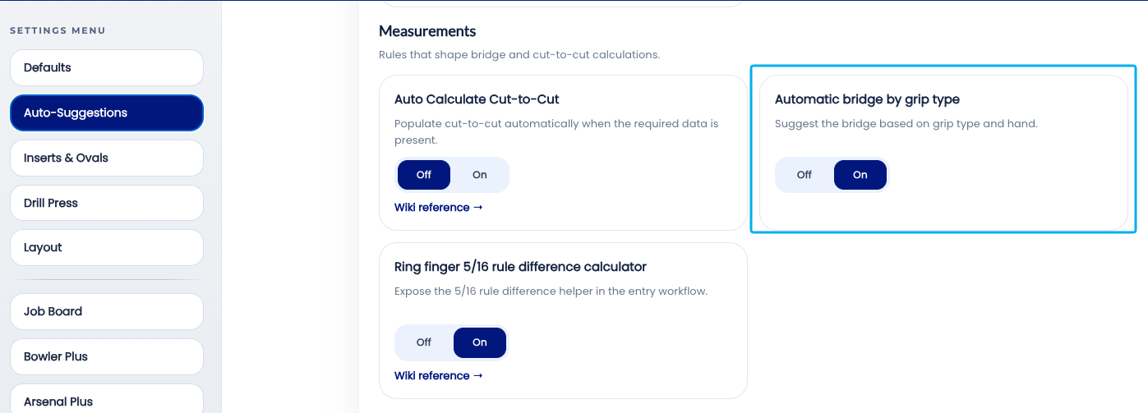Open the Layout settings item
This screenshot has width=1148, height=413.
pyautogui.click(x=107, y=247)
